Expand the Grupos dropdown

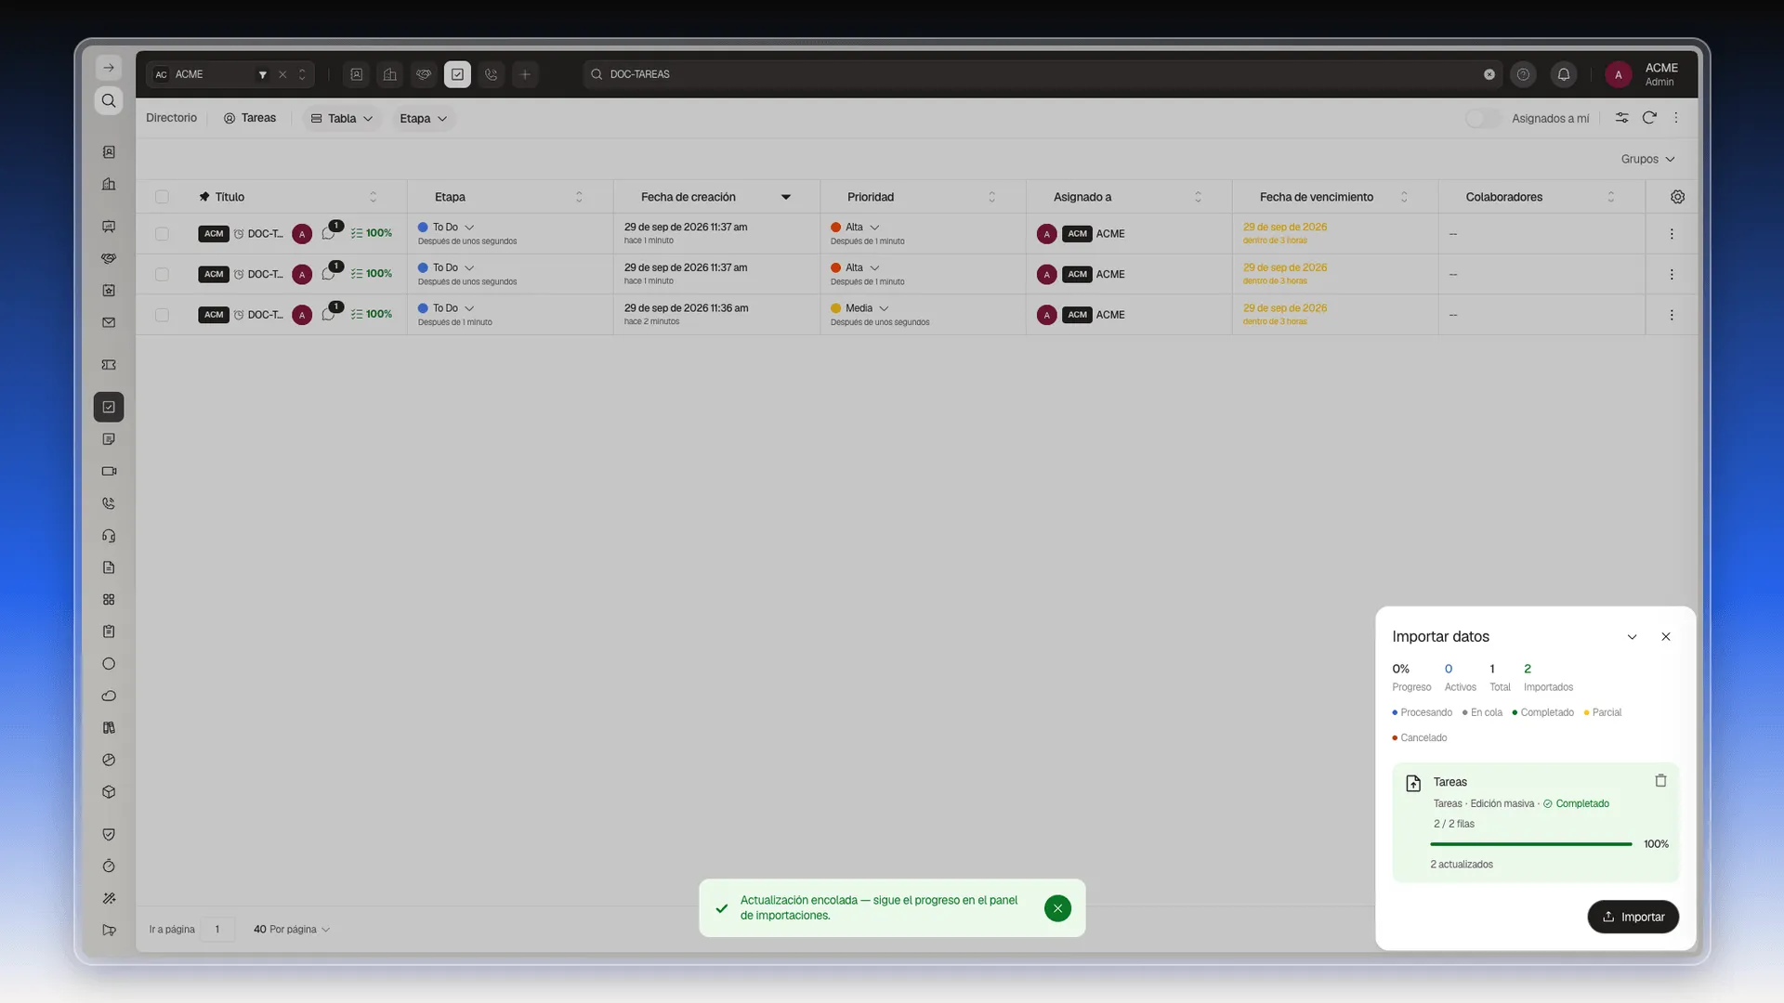[x=1647, y=159]
